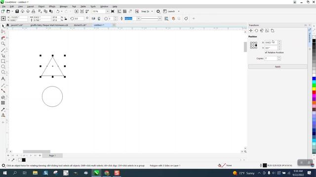The image size is (316, 177).
Task: Click the New document icon
Action: tap(3, 11)
